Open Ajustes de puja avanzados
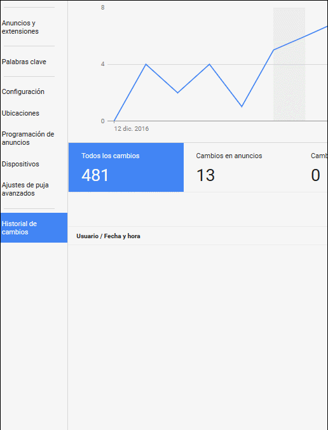 coord(25,189)
